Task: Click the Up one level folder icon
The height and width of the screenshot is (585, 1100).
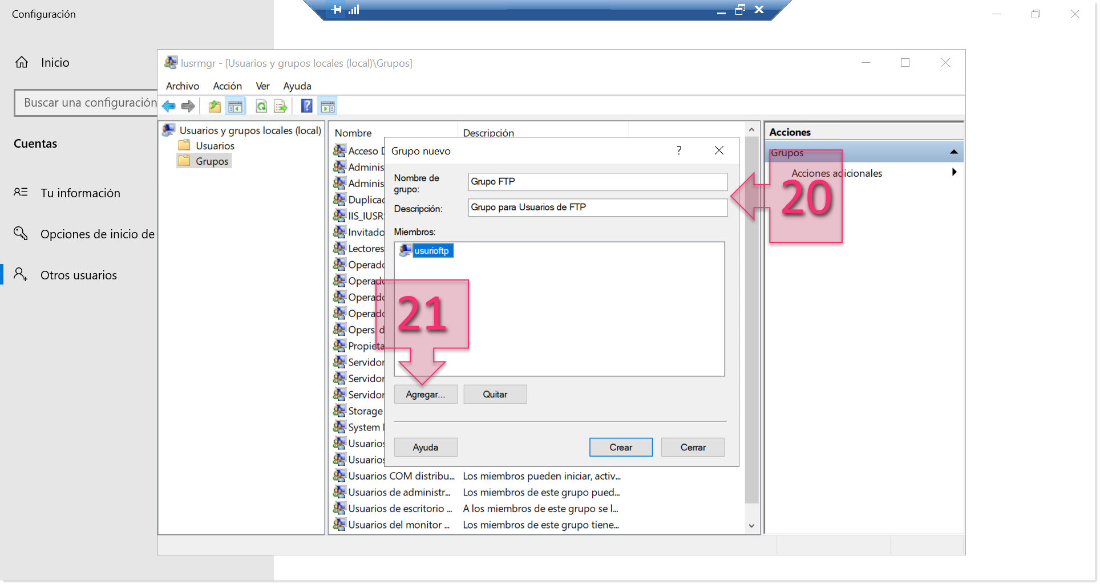Action: pos(215,106)
